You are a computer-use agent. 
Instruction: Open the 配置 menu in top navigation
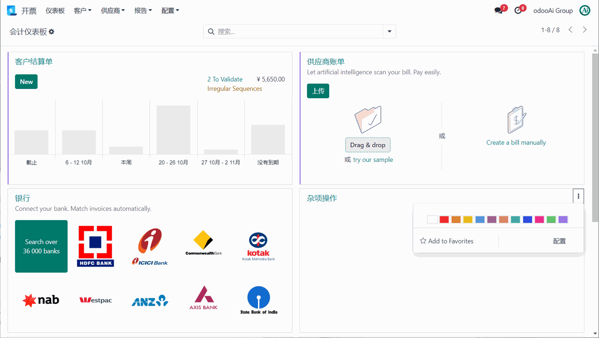point(170,11)
